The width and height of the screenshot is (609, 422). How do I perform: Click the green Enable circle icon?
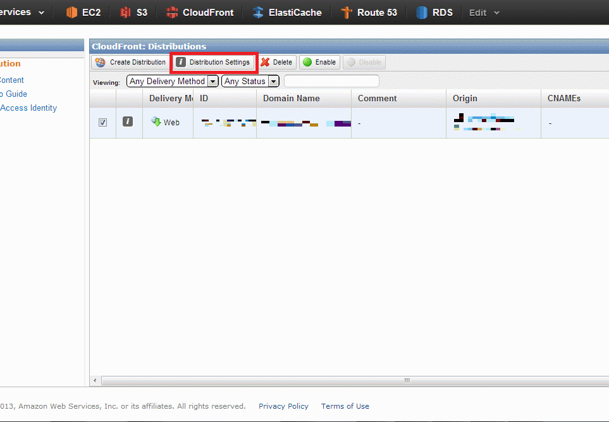(307, 62)
